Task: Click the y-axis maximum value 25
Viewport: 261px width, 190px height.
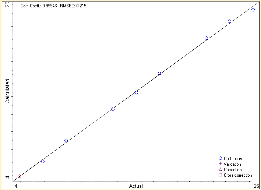Action: 8,4
